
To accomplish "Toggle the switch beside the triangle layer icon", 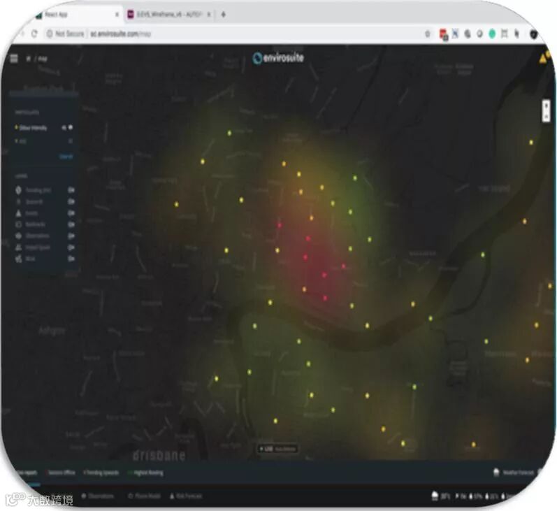I will click(x=71, y=213).
